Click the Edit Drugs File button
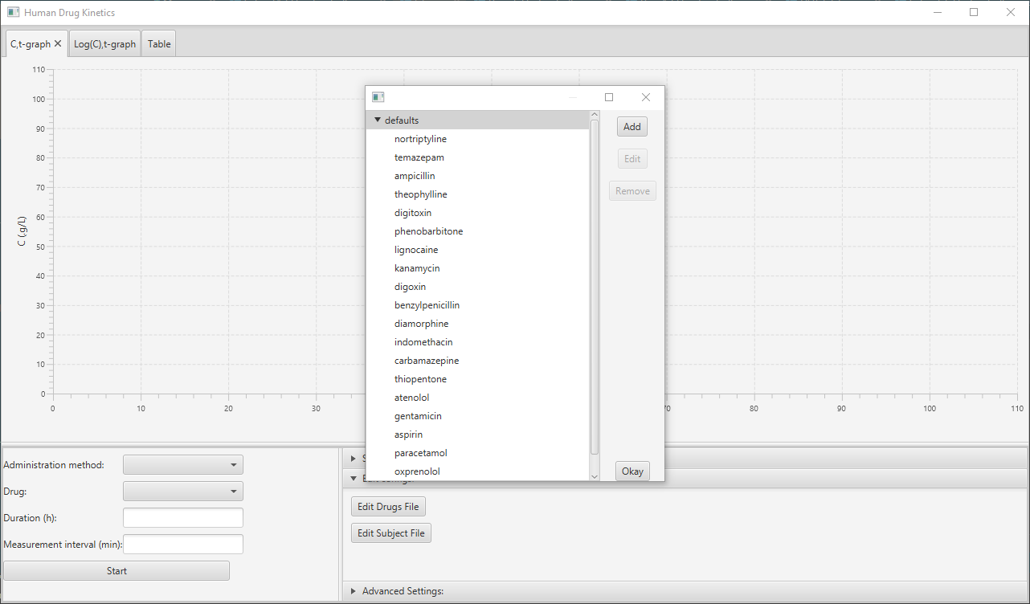The height and width of the screenshot is (604, 1030). click(388, 507)
